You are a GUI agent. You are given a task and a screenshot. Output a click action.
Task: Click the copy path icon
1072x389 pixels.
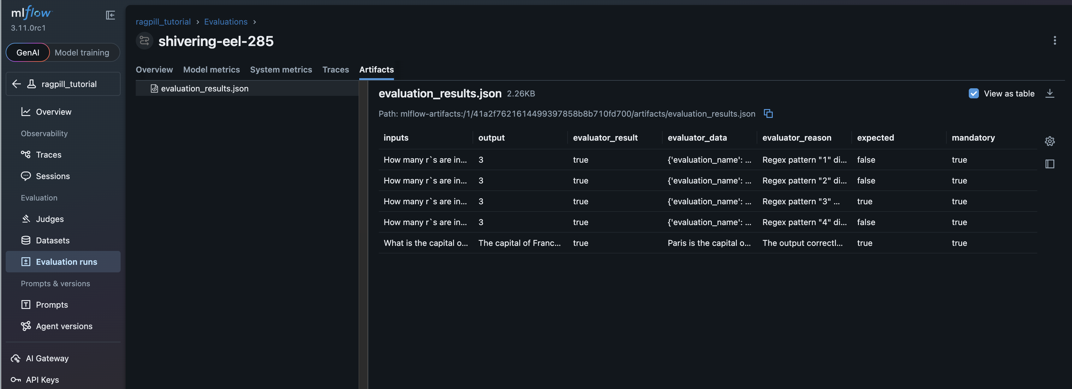pos(768,113)
